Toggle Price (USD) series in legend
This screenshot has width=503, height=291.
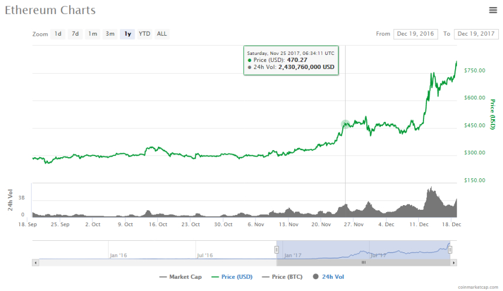click(232, 276)
